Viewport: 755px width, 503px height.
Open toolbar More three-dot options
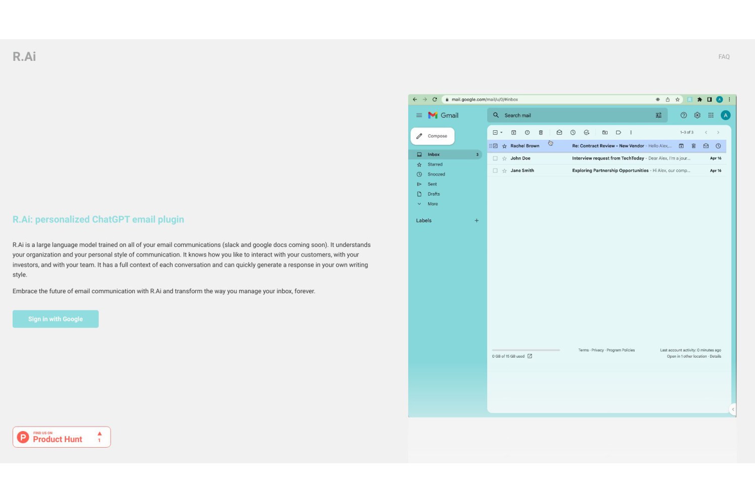[631, 133]
